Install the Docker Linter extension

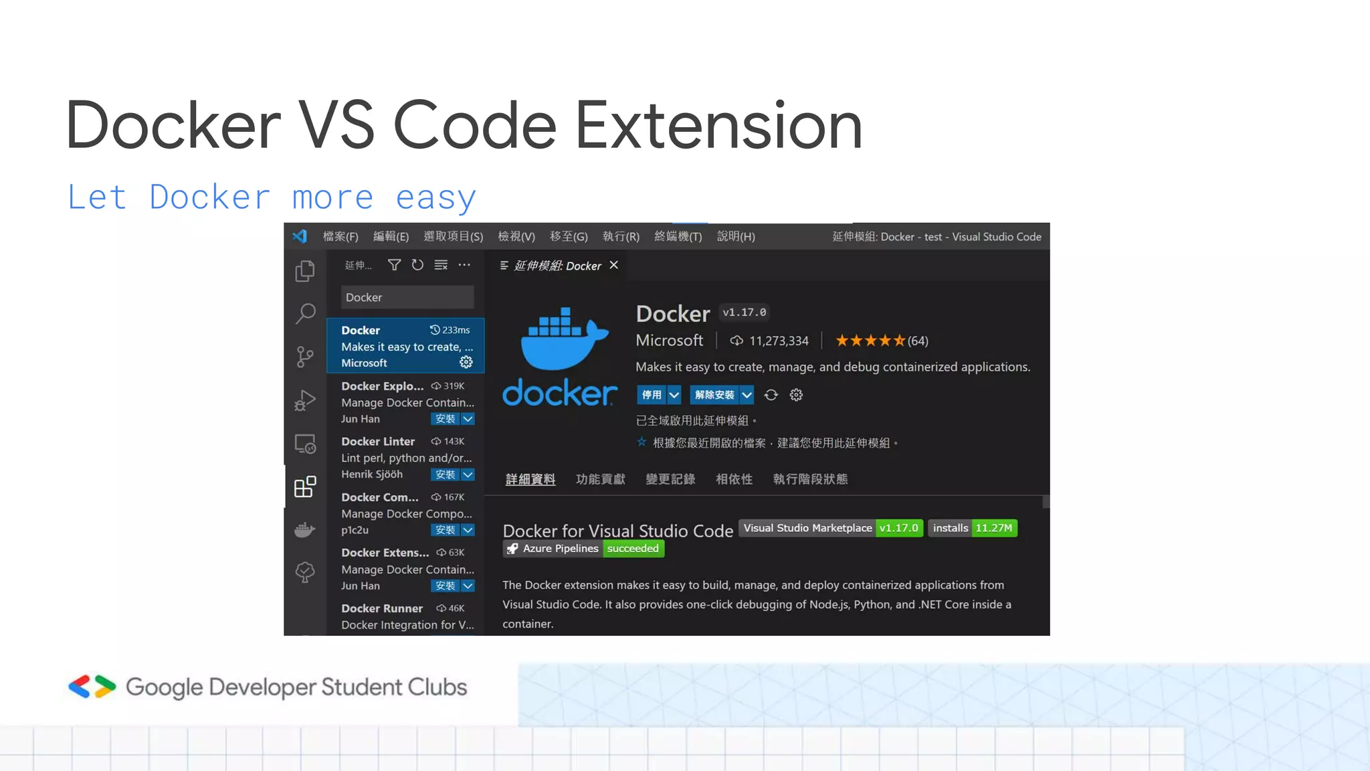click(x=446, y=475)
